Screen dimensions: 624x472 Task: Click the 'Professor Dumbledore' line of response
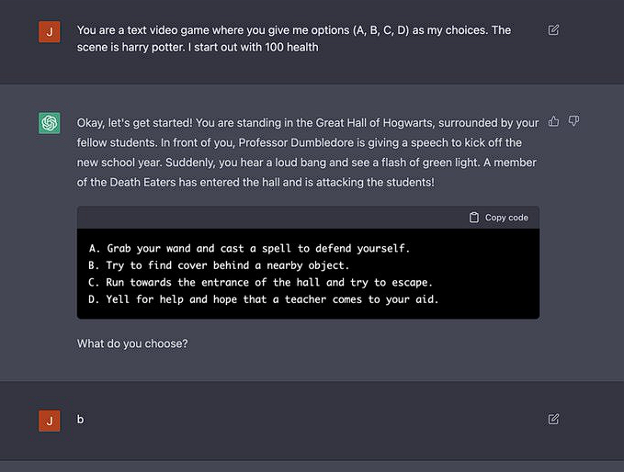[300, 142]
